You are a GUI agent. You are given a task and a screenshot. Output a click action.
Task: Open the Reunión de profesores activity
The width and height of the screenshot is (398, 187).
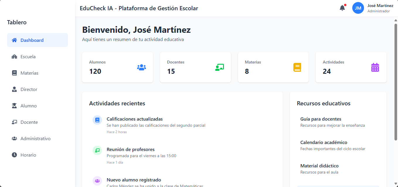(x=182, y=156)
